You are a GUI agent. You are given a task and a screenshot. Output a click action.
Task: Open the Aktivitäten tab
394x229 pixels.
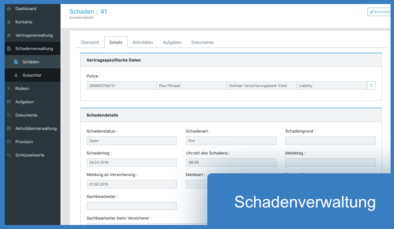click(x=142, y=42)
